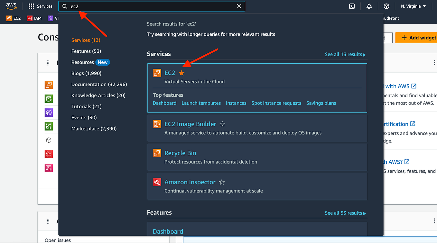Viewport: 437px width, 243px height.
Task: Open the N. Virginia region dropdown
Action: tap(413, 6)
